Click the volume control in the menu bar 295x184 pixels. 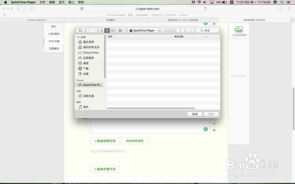[205, 2]
